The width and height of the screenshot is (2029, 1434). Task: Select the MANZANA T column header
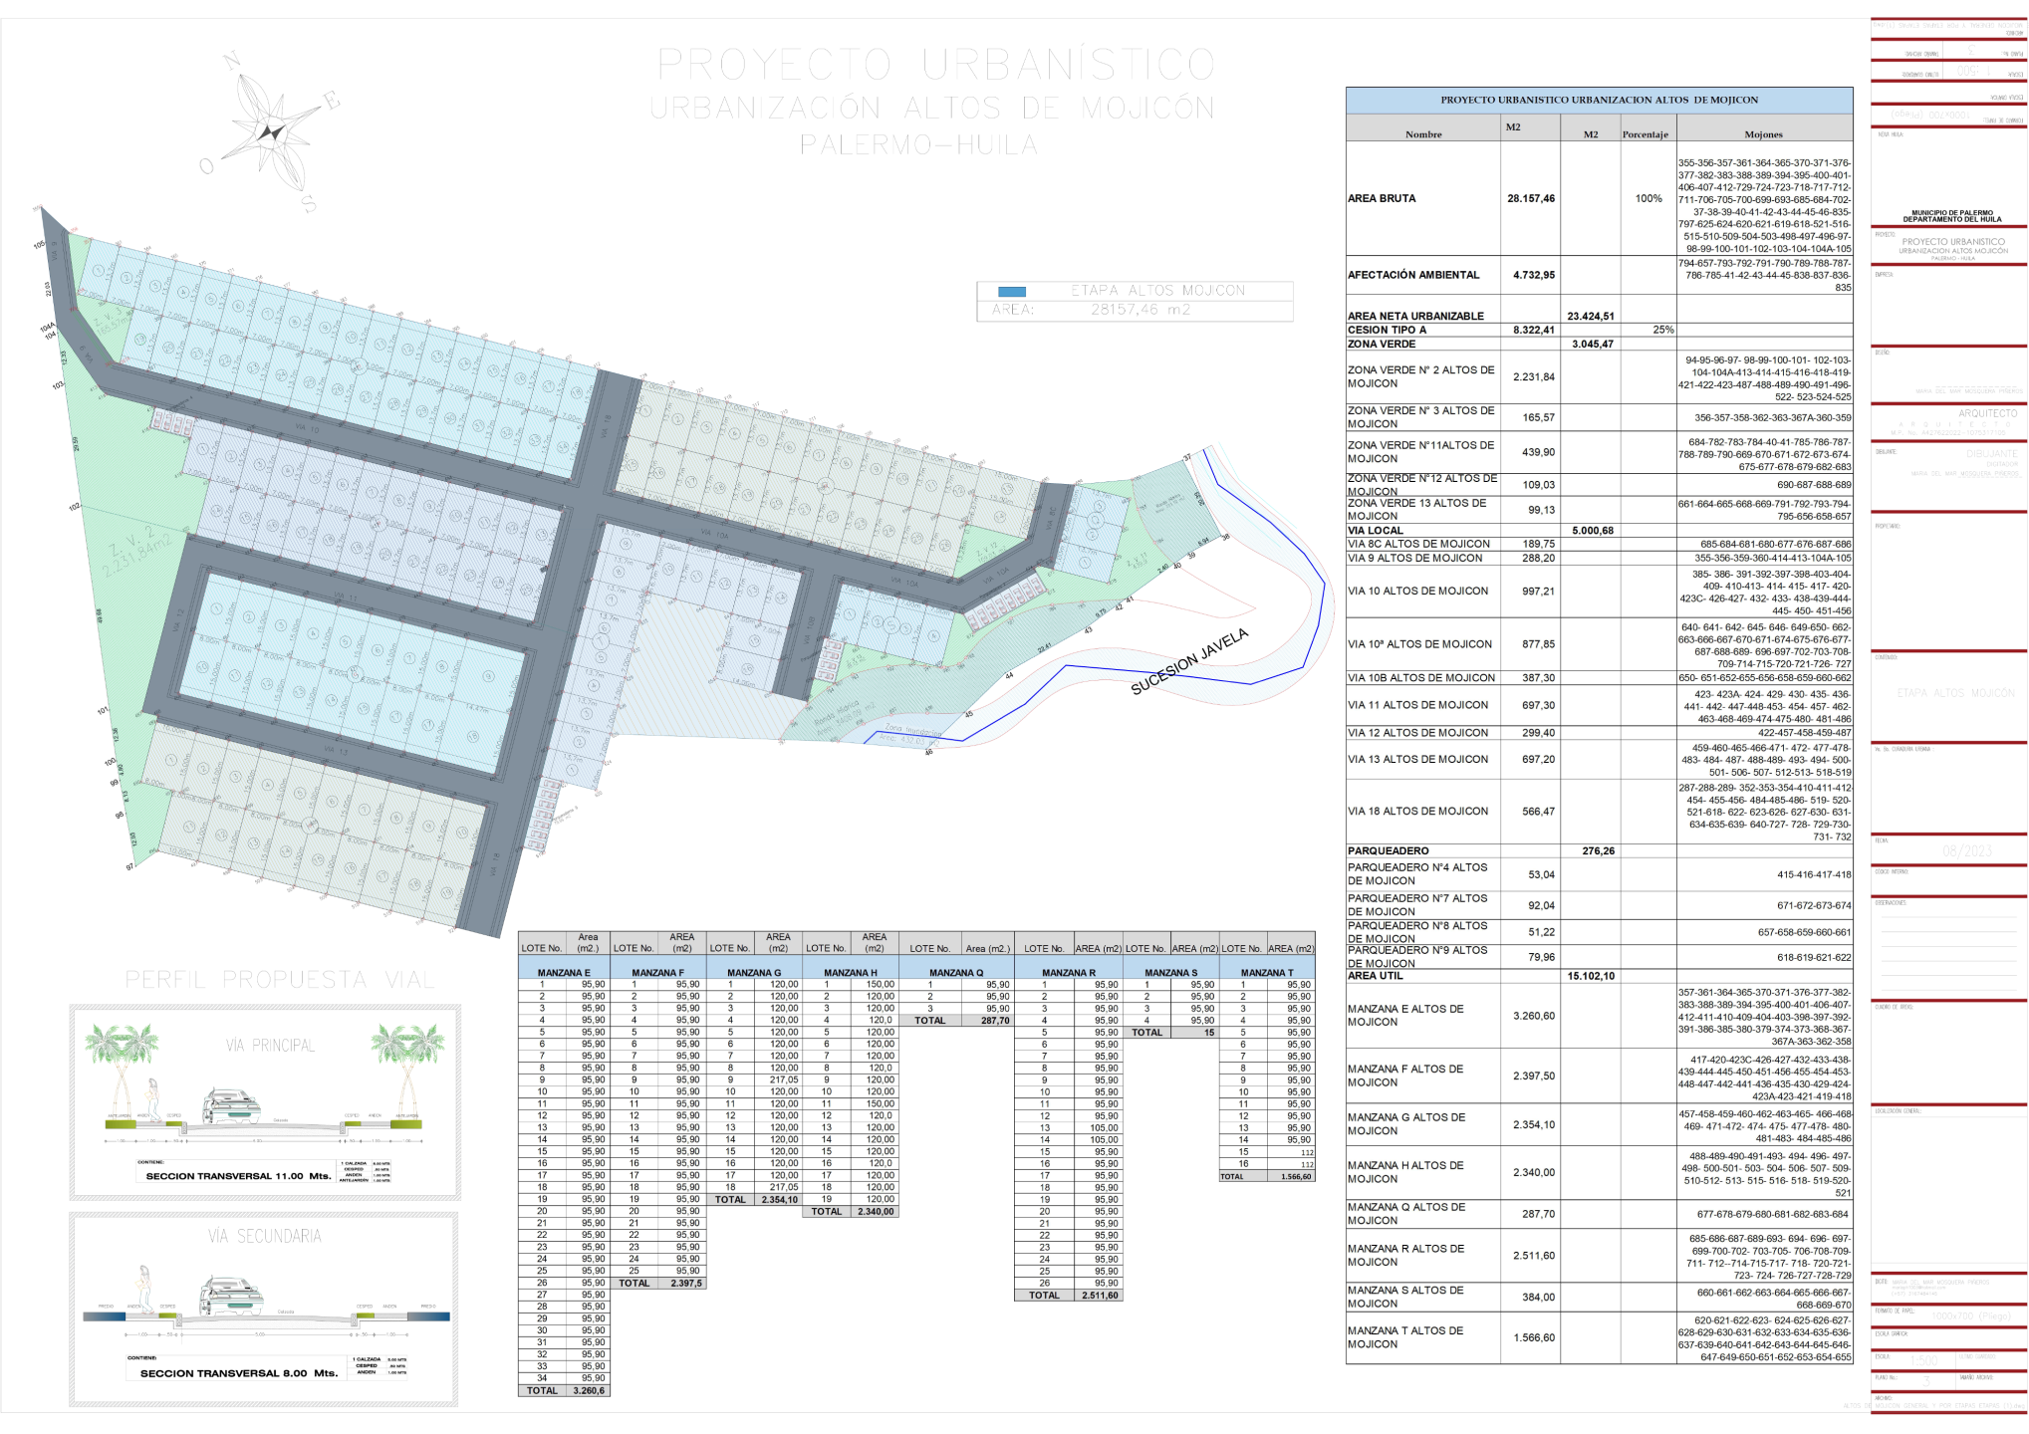click(x=1266, y=973)
